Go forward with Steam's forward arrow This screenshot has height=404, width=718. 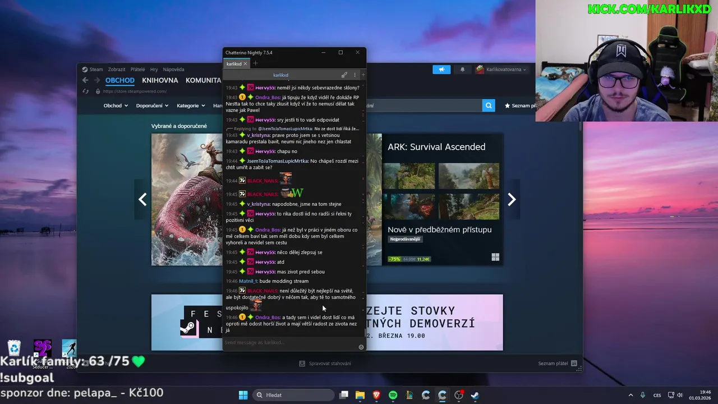97,80
